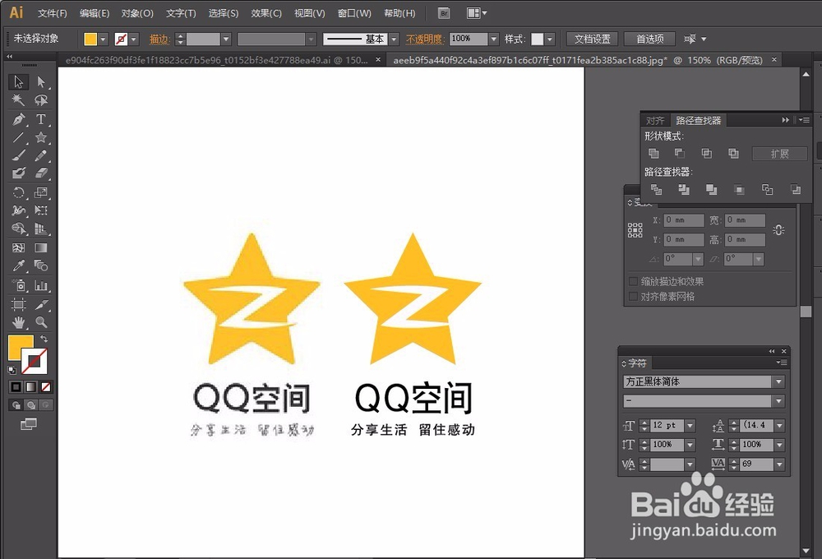This screenshot has height=559, width=822.
Task: Switch to the e904fc263f...ai document tab
Action: pyautogui.click(x=216, y=60)
